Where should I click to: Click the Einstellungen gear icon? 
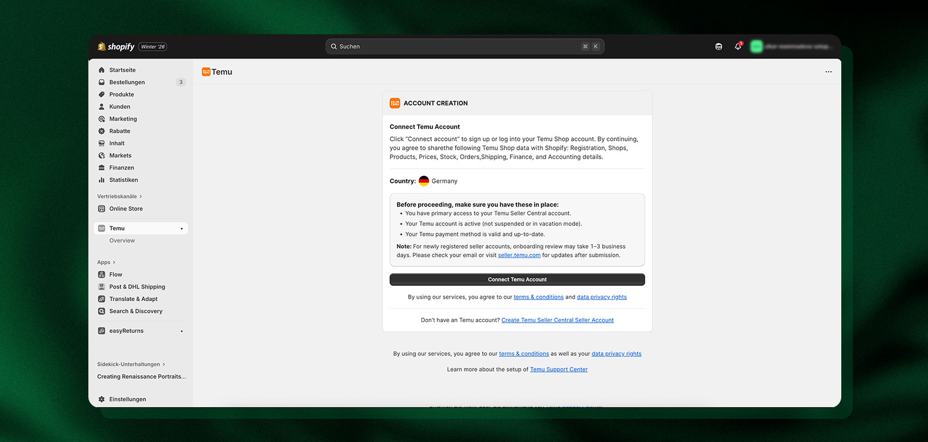102,399
